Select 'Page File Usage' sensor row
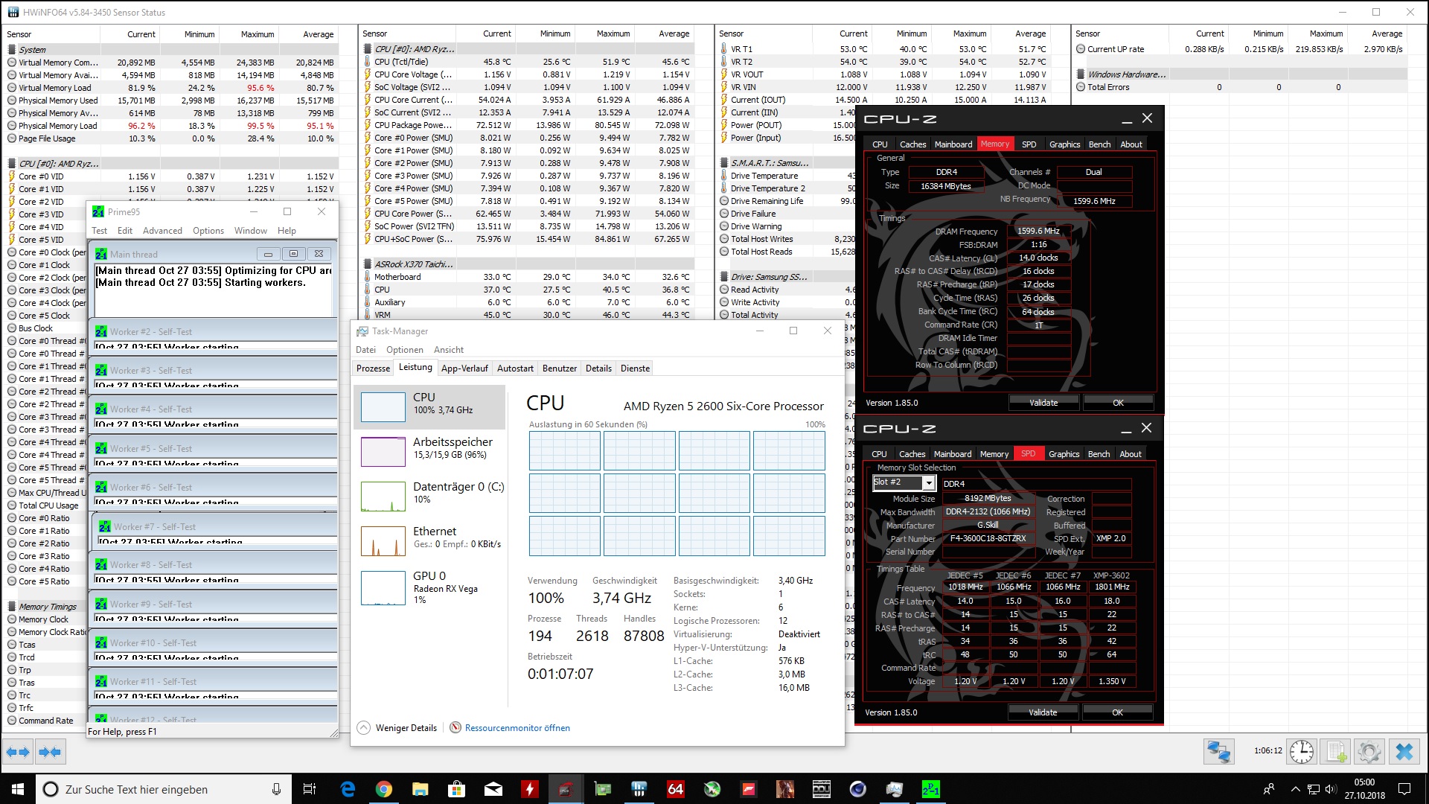This screenshot has height=804, width=1429. coord(171,138)
